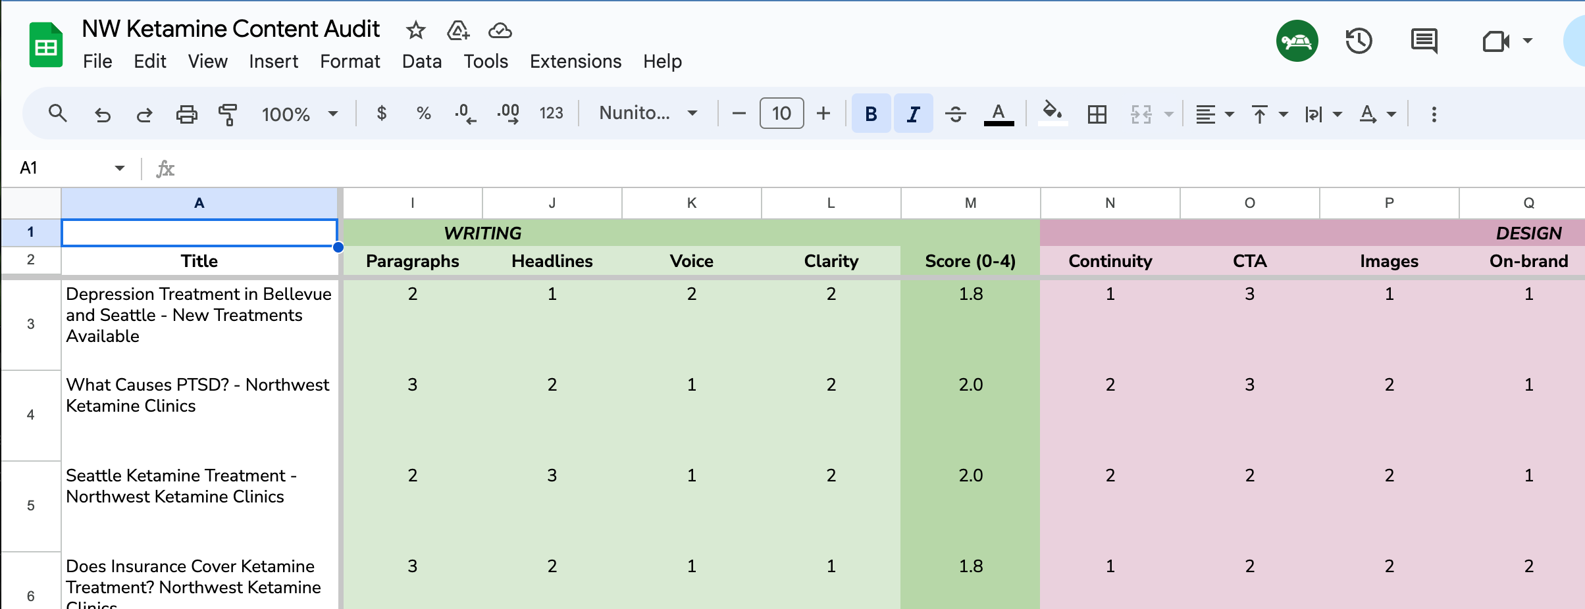Click the merge cells icon
This screenshot has width=1585, height=609.
pyautogui.click(x=1141, y=114)
